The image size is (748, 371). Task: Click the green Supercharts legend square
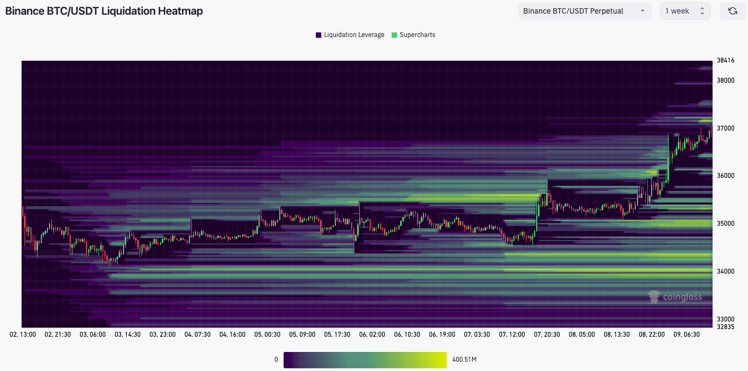[394, 34]
